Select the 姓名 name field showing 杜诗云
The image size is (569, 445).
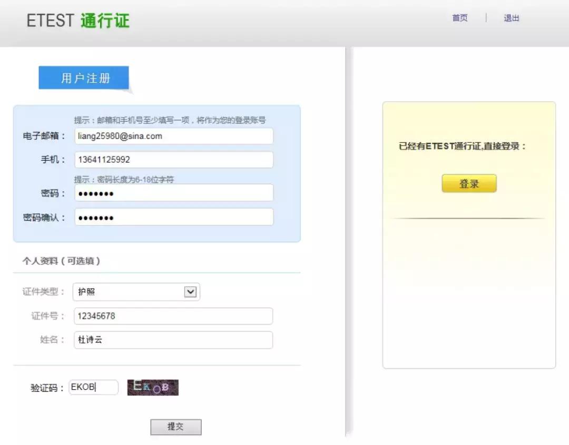point(173,340)
